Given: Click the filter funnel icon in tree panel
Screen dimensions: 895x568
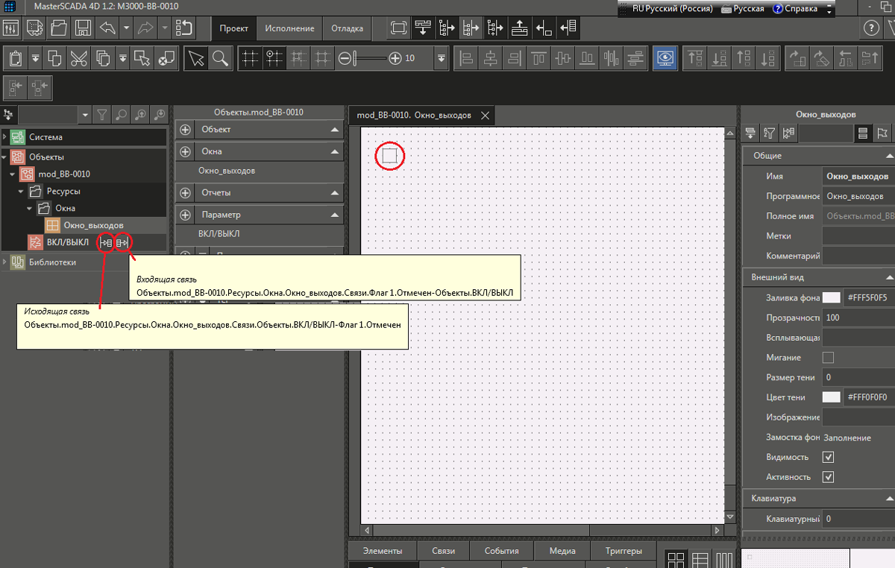Looking at the screenshot, I should (103, 115).
